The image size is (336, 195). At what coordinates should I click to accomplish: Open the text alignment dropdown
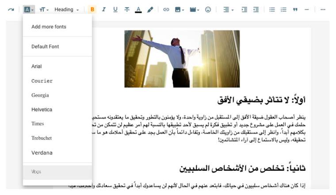tap(228, 10)
